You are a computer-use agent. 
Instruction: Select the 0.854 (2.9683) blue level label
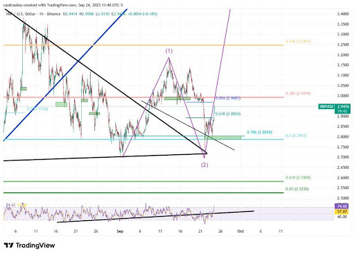point(228,98)
